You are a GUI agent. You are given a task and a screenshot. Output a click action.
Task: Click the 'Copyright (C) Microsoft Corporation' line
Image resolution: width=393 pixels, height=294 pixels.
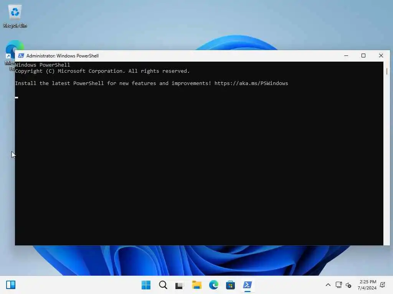[102, 71]
